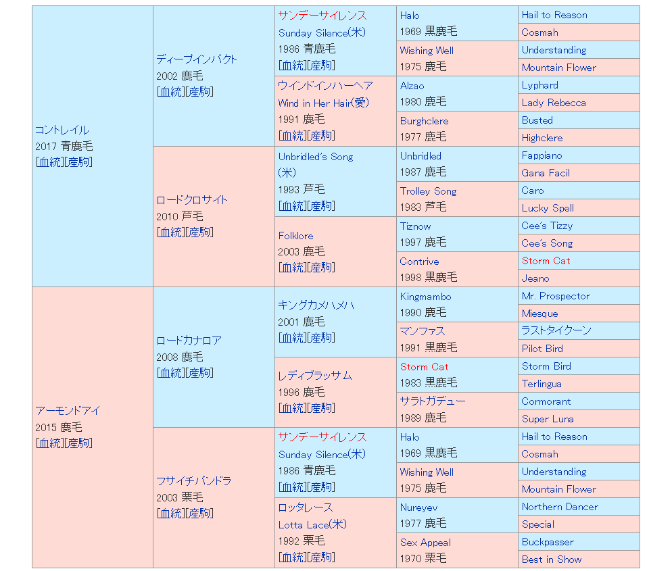649x571 pixels.
Task: Open 産駒 link under Unbridled's Song
Action: point(322,206)
